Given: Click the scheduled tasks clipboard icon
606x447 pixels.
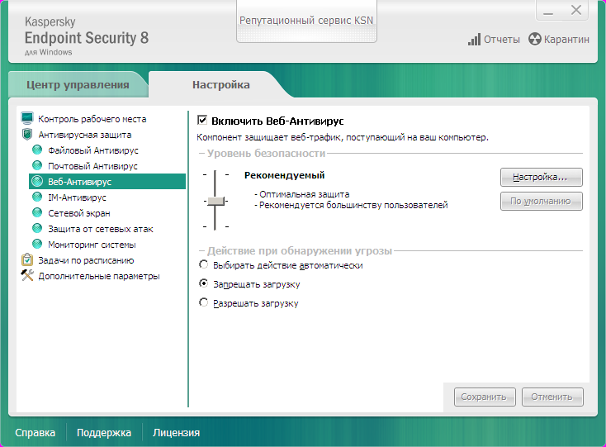Looking at the screenshot, I should coord(27,259).
